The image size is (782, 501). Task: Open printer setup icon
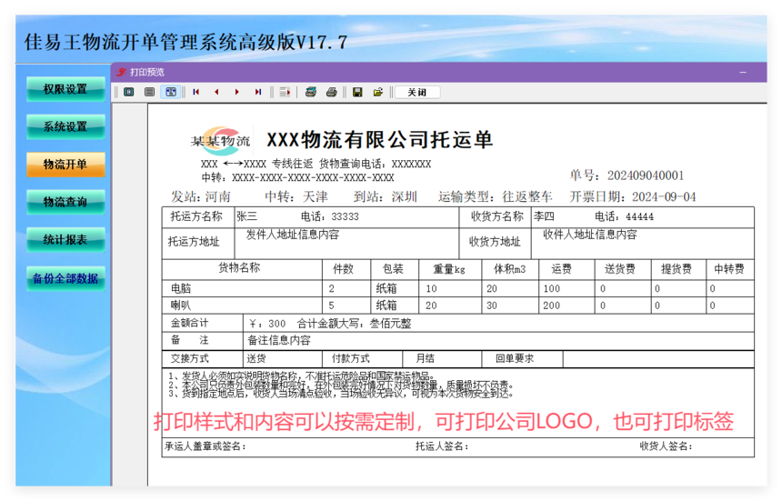point(311,92)
